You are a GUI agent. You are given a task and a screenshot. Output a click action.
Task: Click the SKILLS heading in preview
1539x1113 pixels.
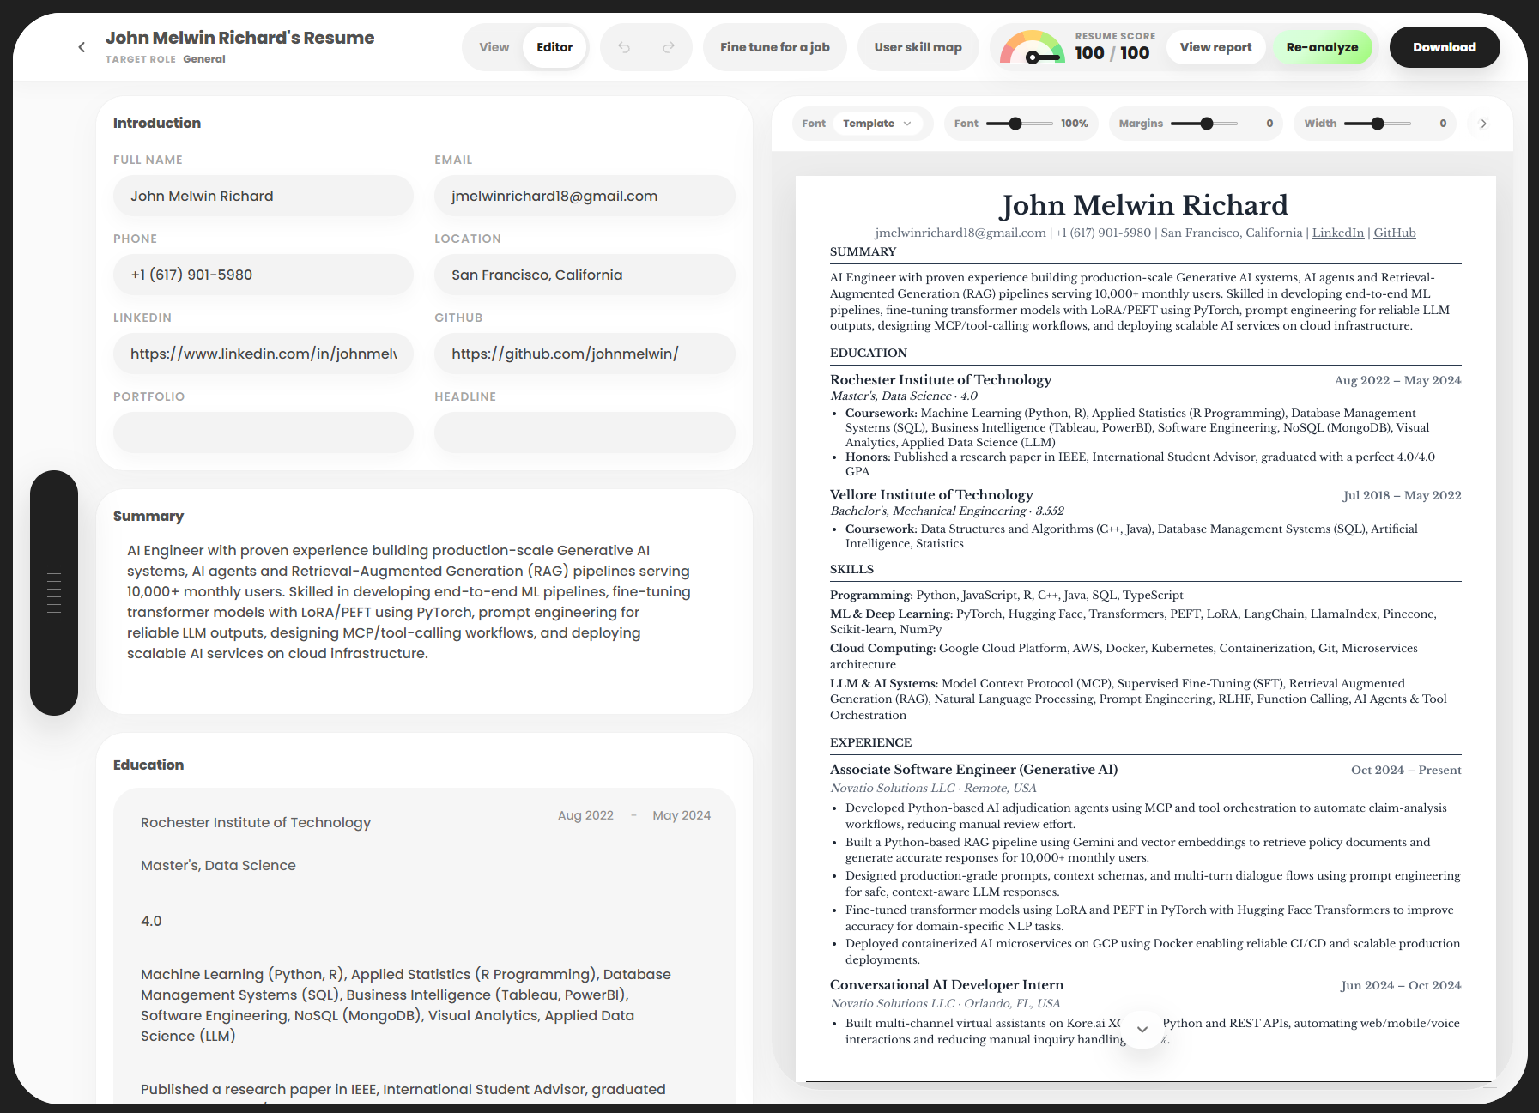(851, 569)
